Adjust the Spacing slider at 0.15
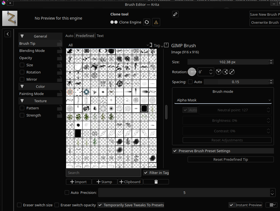The image size is (280, 211). [x=236, y=82]
